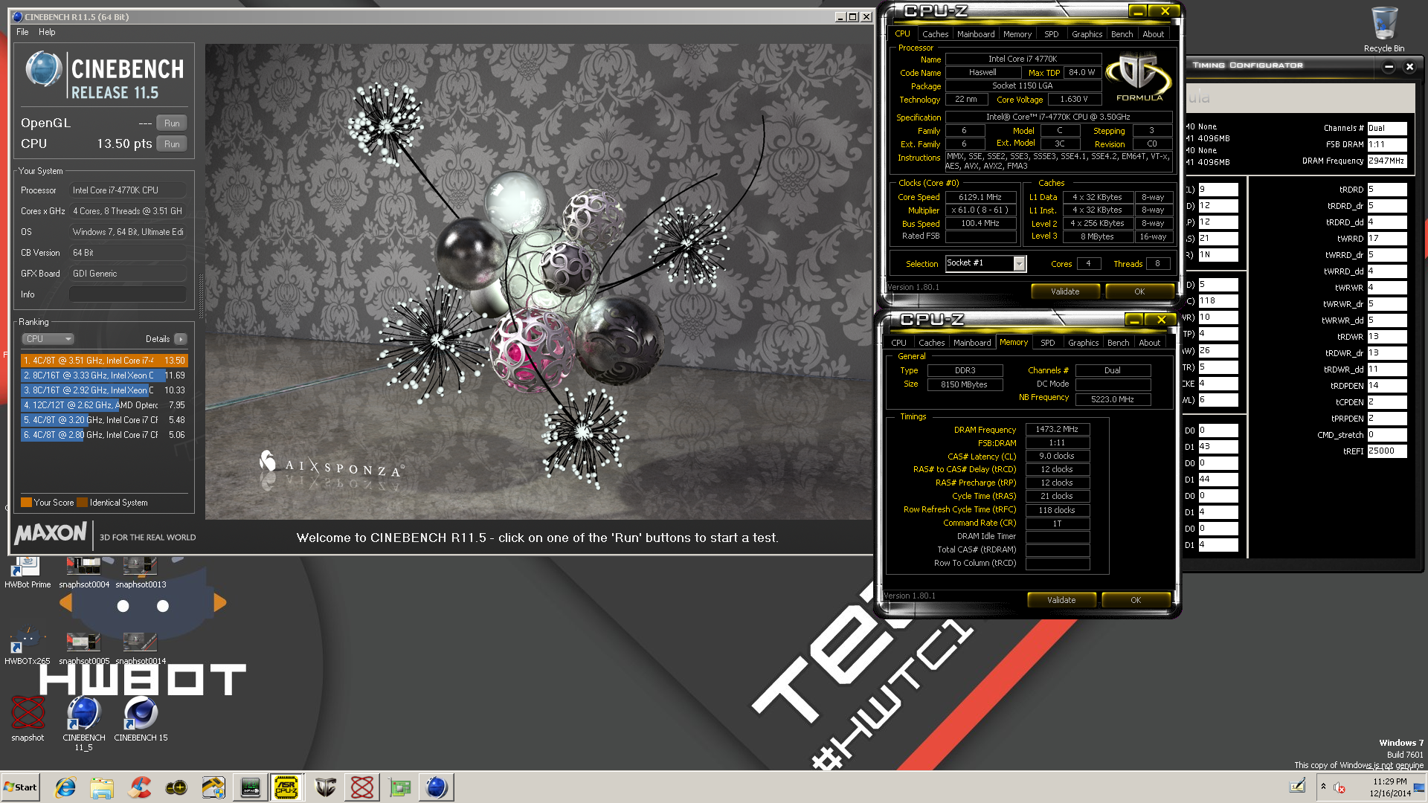Click the tREFI field showing 25000
Image resolution: width=1428 pixels, height=803 pixels.
pos(1387,451)
